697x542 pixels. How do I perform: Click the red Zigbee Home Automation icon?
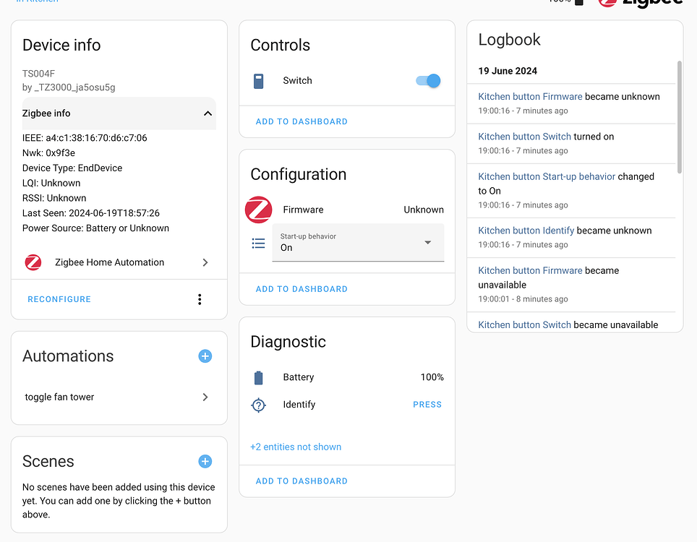pyautogui.click(x=33, y=262)
